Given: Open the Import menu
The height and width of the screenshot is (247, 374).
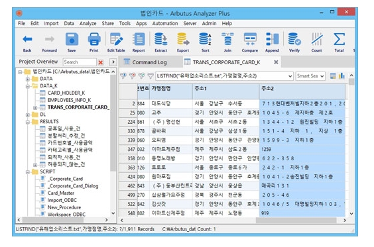Looking at the screenshot, I should tap(51, 23).
